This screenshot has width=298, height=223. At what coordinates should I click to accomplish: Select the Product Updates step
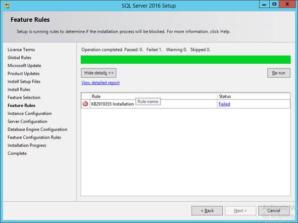[x=24, y=74]
